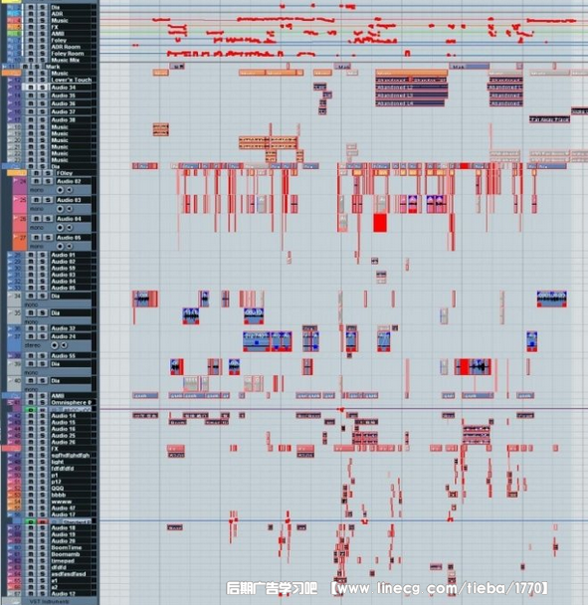Solo the Music Mix track
The height and width of the screenshot is (605, 588).
(x=42, y=60)
